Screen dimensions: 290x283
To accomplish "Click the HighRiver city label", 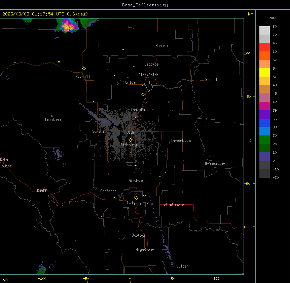I will [145, 250].
